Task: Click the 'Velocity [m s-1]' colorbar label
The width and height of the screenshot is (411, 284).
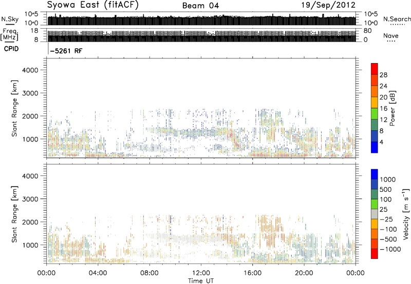Action: 406,214
